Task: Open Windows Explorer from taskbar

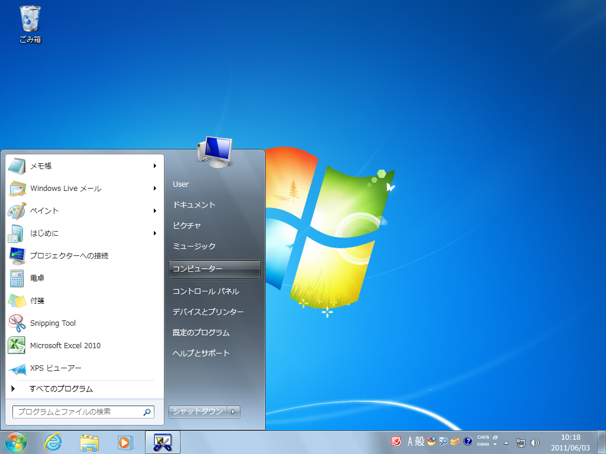Action: (89, 443)
